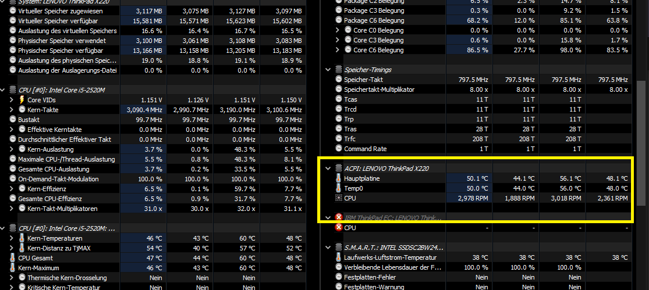Collapse the S.M.A.R.T.: INTEL SSDSC2BW24 group

[328, 248]
